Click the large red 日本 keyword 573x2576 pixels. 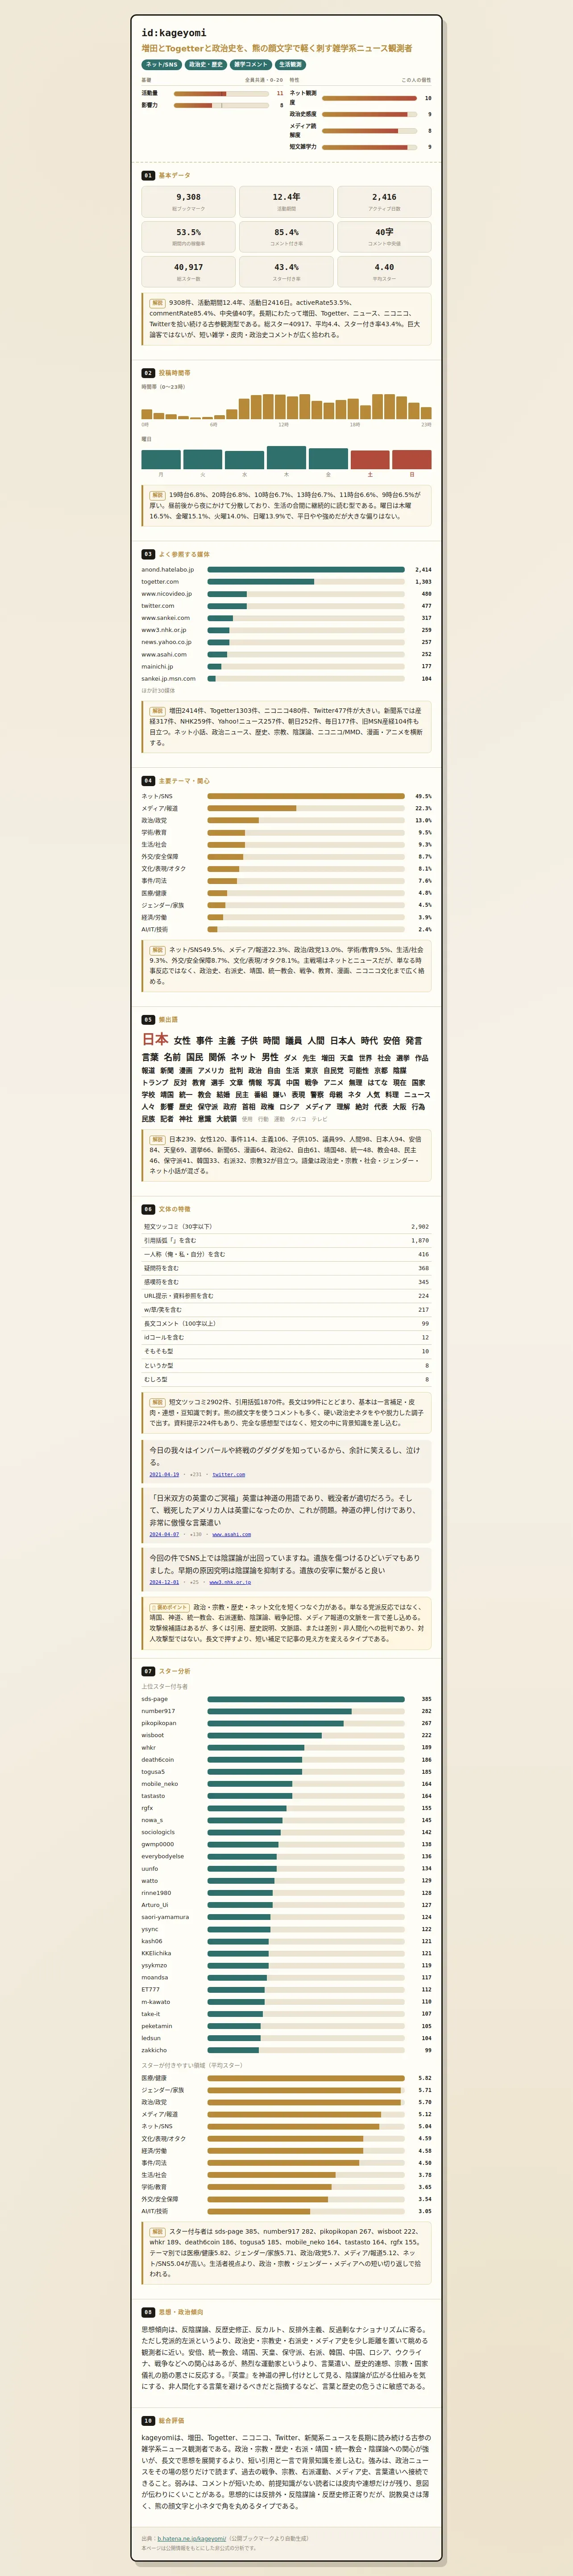tap(155, 1040)
